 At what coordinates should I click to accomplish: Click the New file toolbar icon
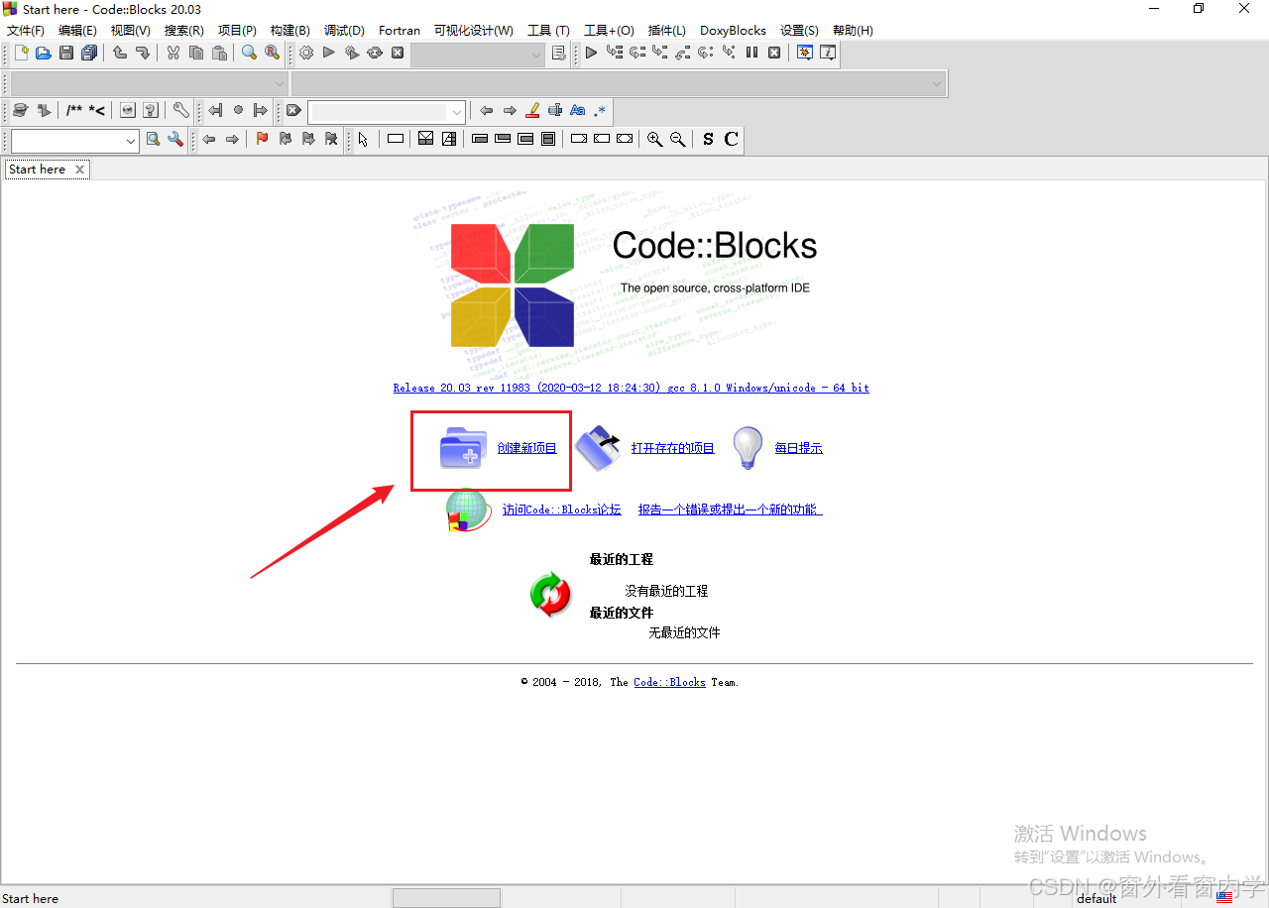click(21, 54)
